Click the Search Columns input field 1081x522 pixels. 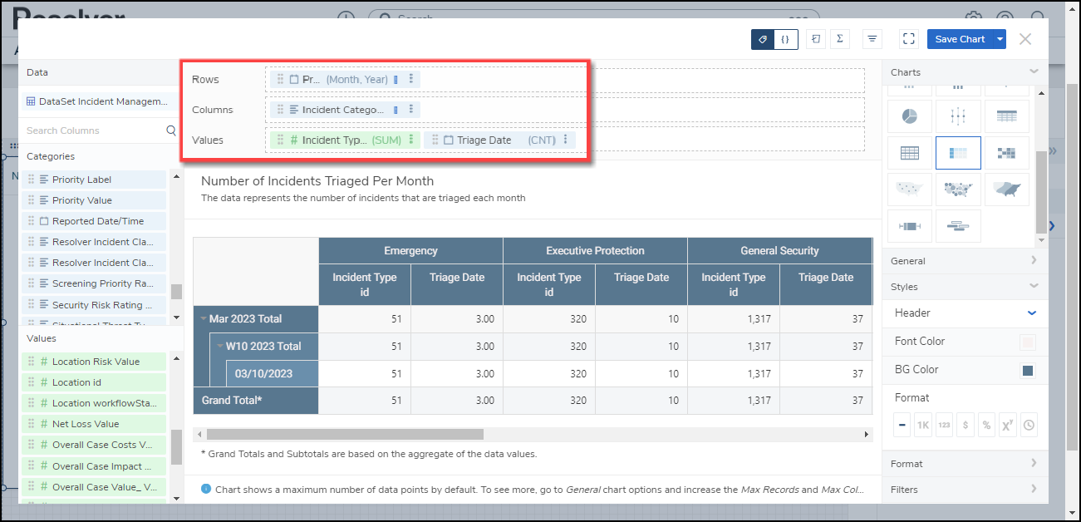pyautogui.click(x=94, y=130)
